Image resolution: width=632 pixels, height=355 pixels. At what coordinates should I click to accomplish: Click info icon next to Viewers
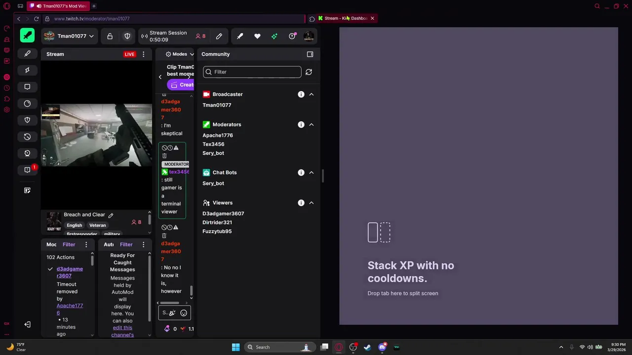tap(301, 203)
